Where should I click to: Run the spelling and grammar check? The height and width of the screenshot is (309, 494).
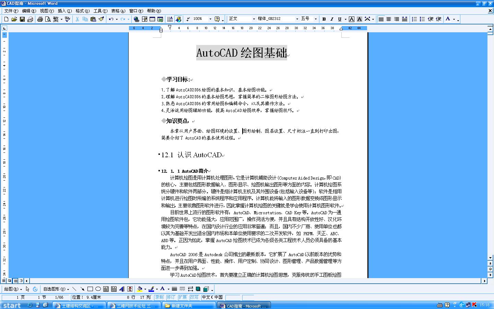(67, 19)
